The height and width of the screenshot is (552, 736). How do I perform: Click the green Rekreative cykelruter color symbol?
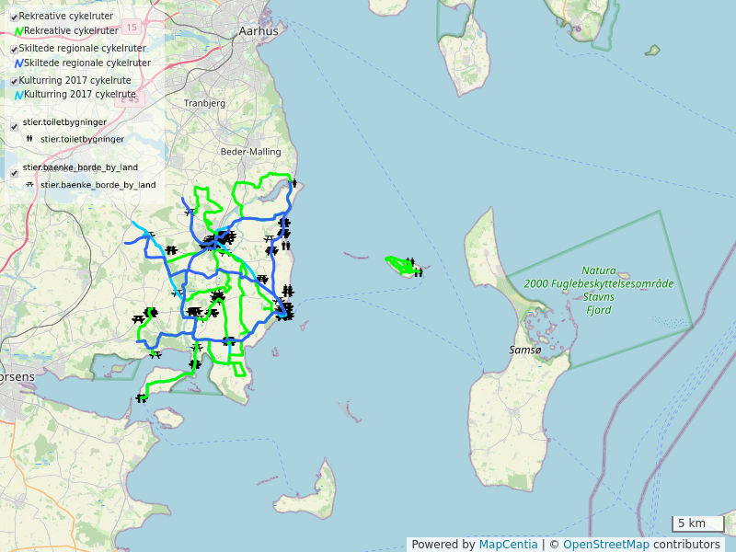pos(18,31)
